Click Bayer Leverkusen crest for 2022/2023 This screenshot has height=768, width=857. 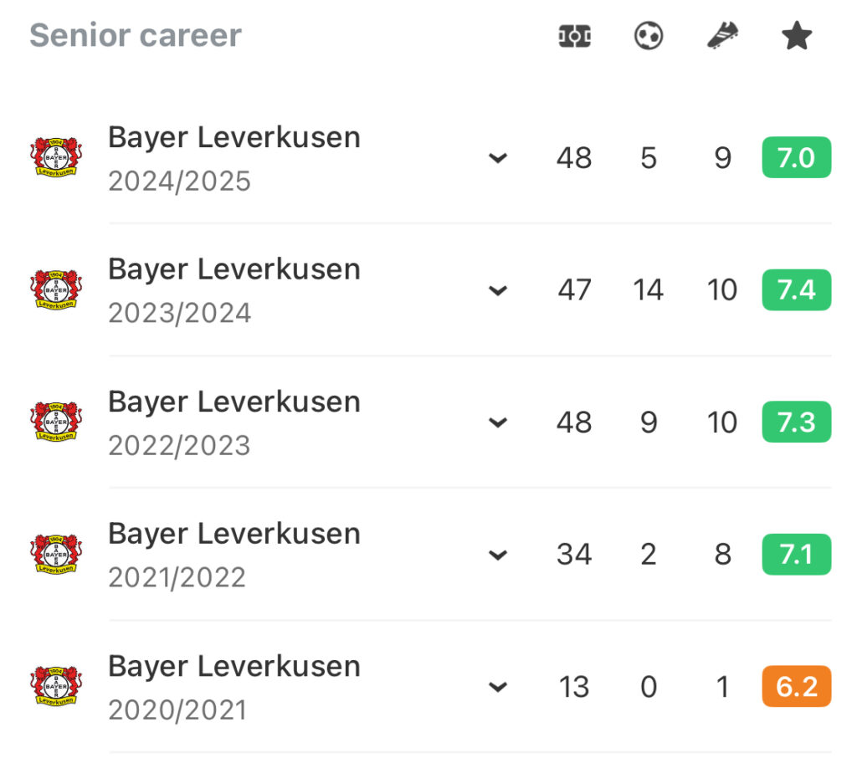coord(56,422)
